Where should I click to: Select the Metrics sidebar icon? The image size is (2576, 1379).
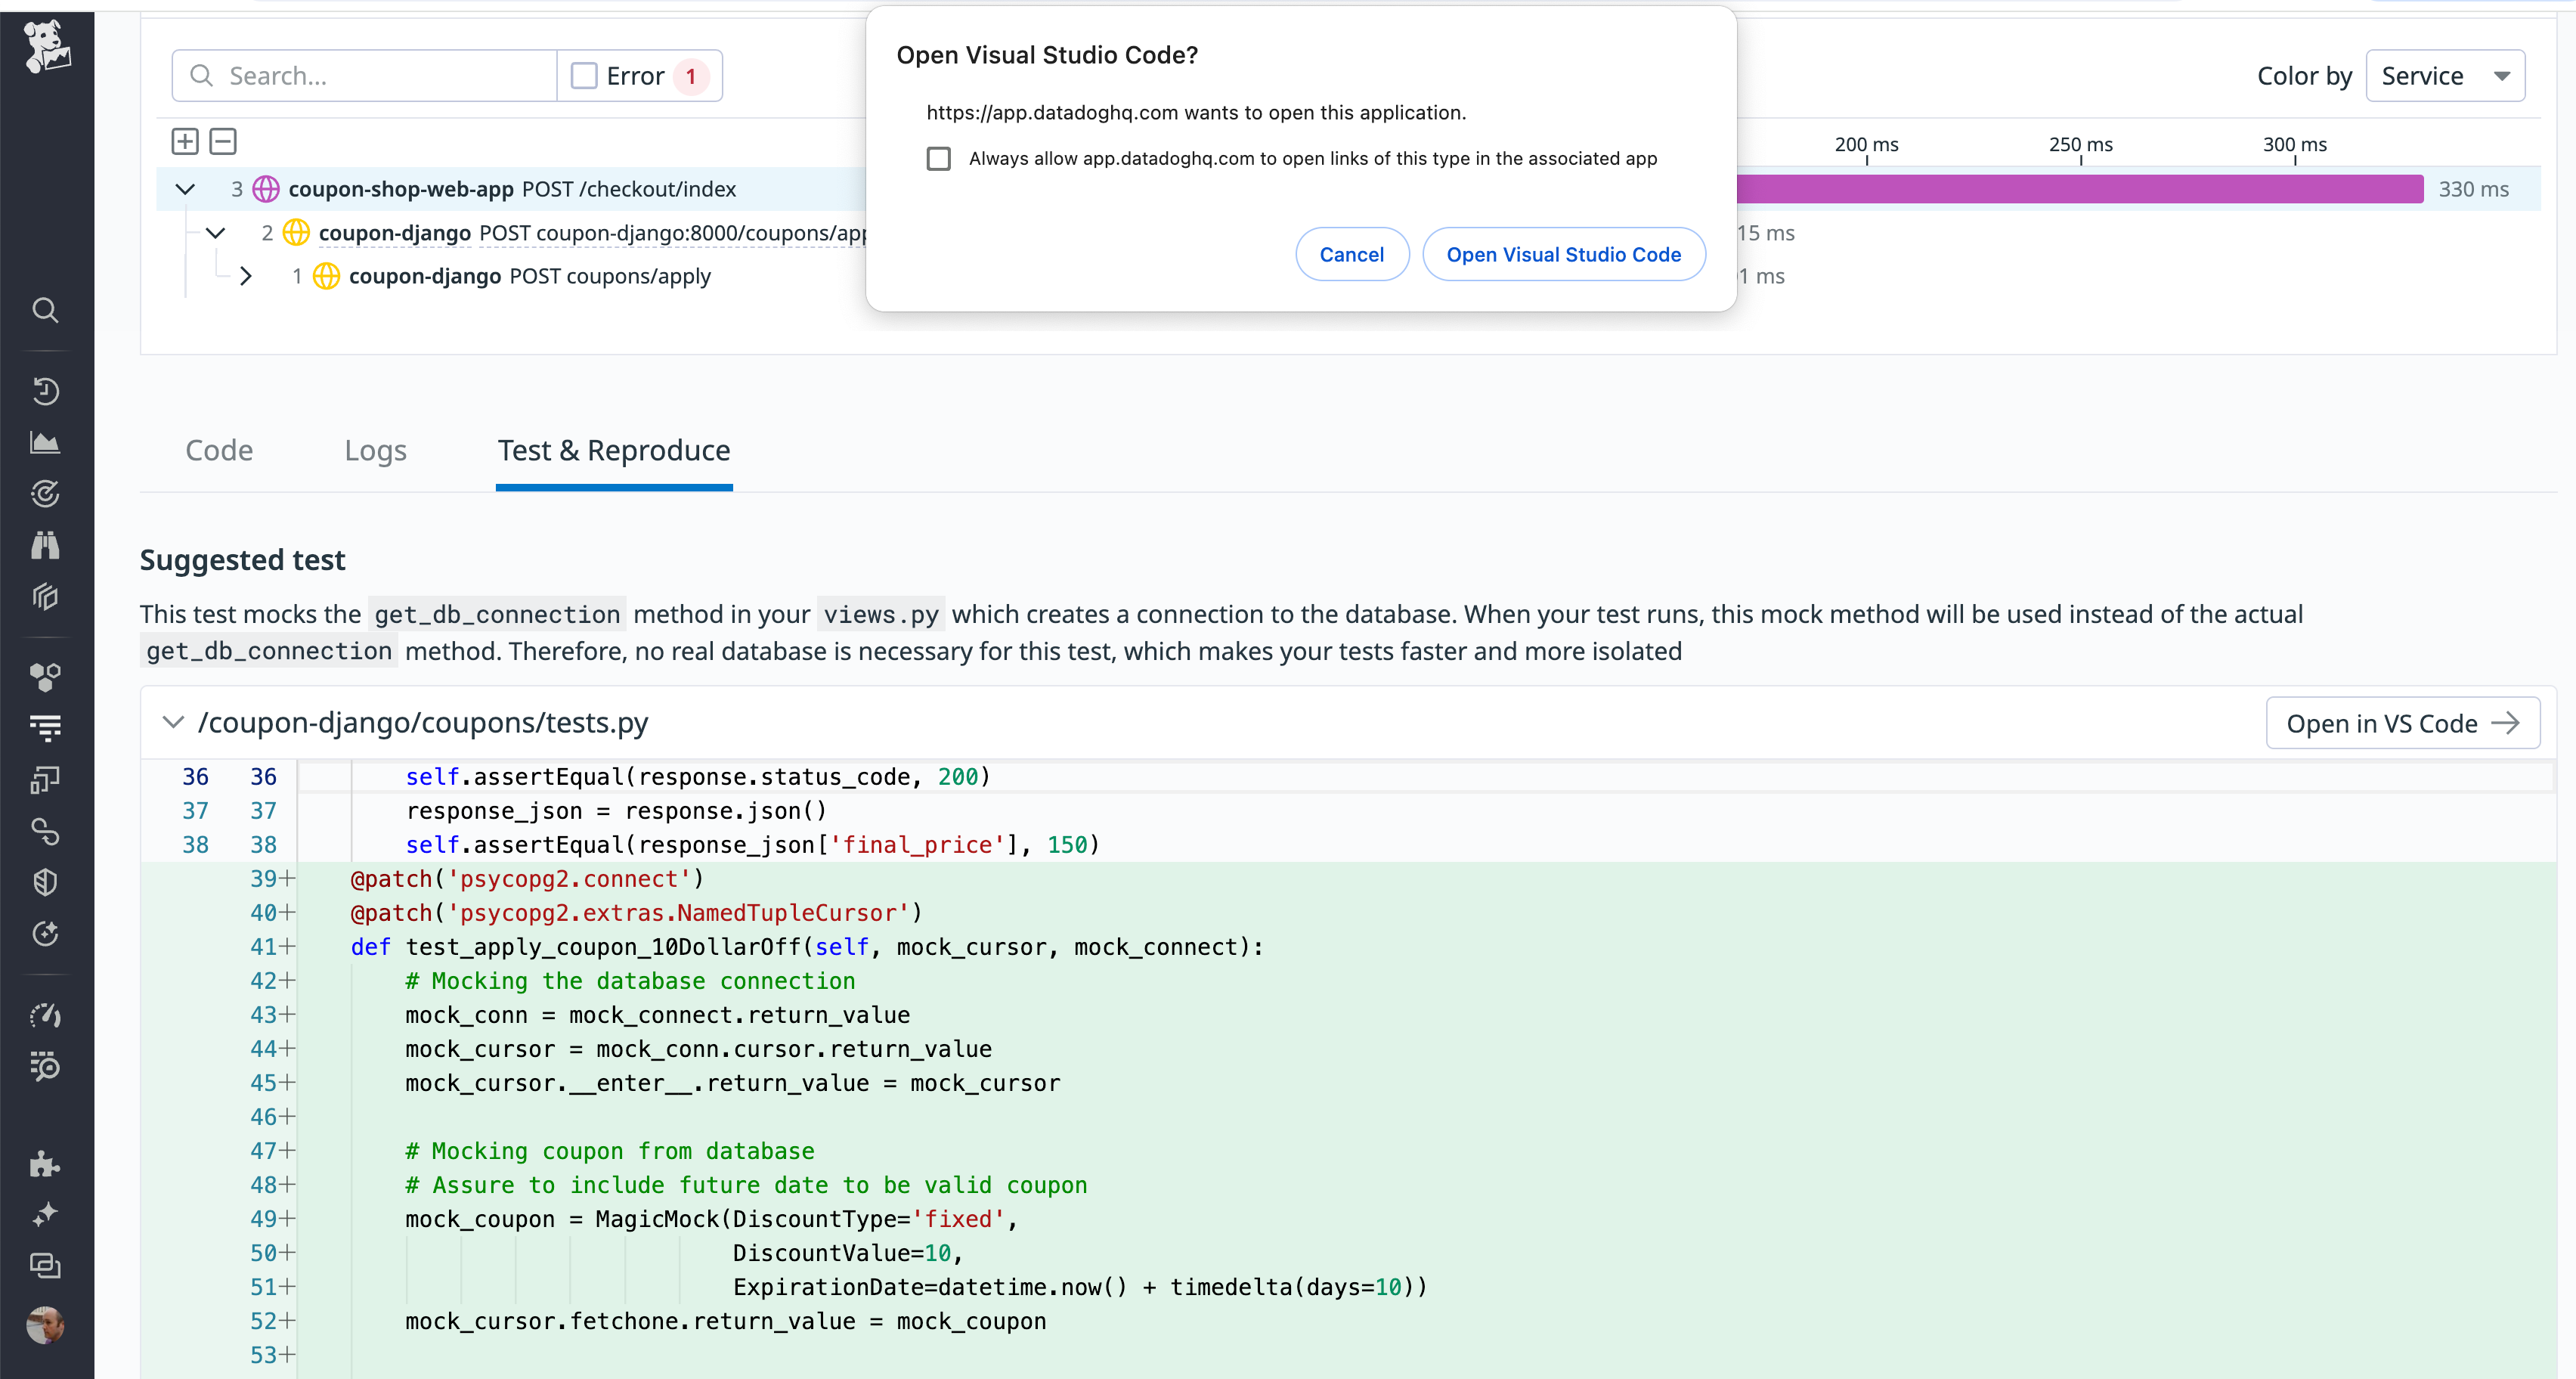(x=46, y=442)
